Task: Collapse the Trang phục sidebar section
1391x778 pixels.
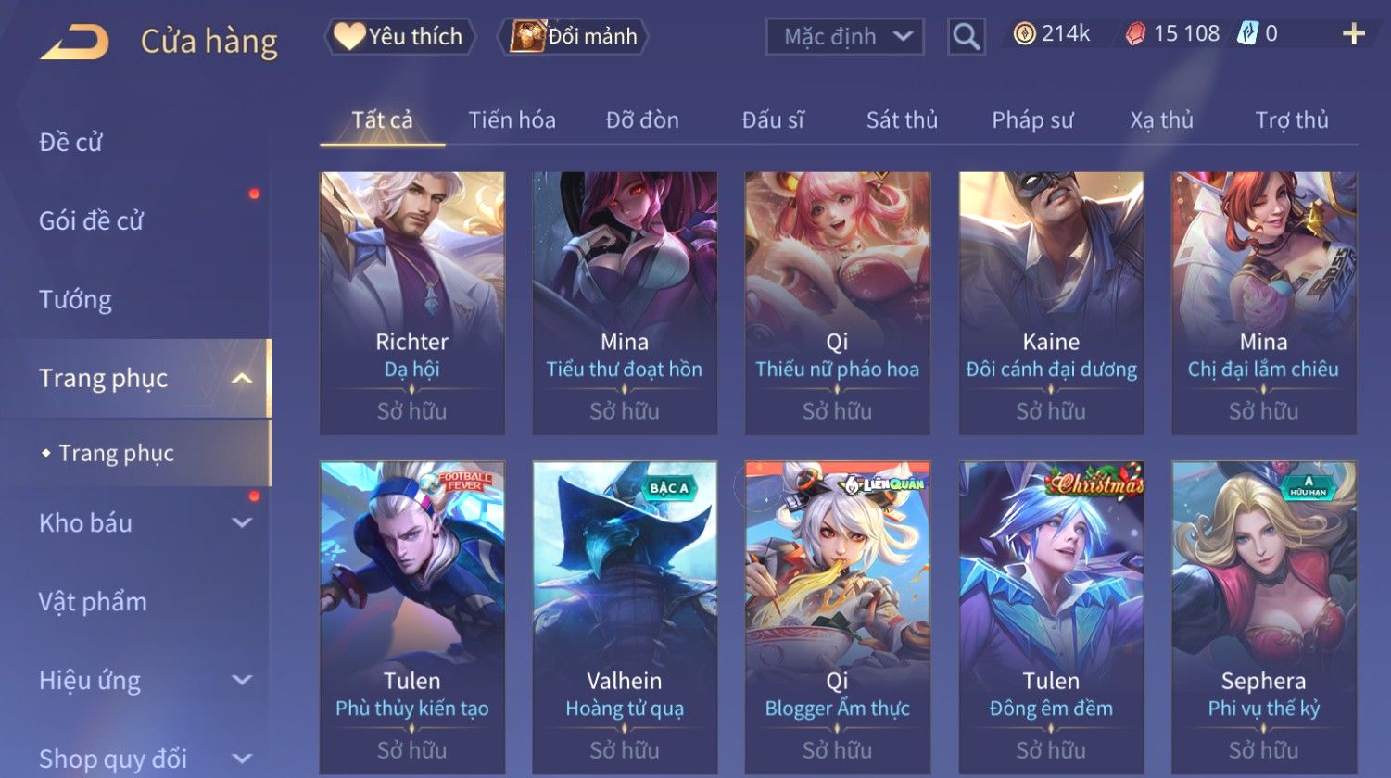Action: pyautogui.click(x=242, y=378)
